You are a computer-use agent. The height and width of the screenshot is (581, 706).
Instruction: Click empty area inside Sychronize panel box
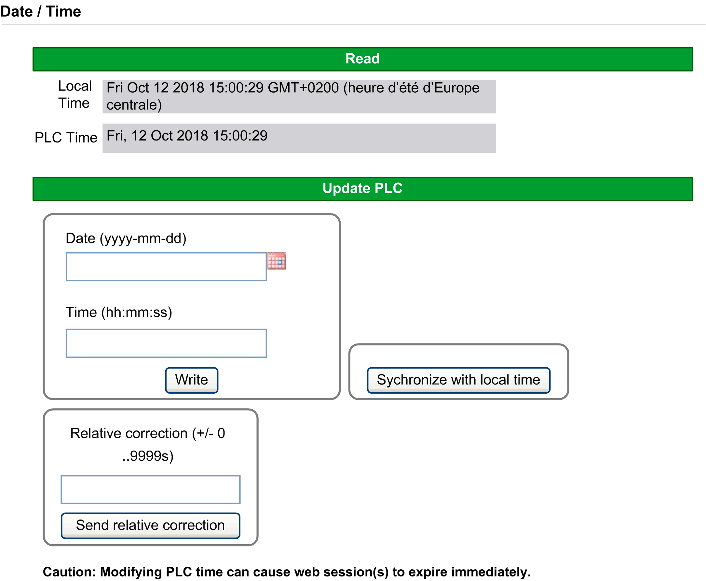(458, 356)
